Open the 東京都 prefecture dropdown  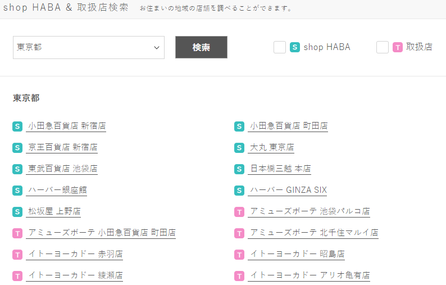click(x=88, y=48)
